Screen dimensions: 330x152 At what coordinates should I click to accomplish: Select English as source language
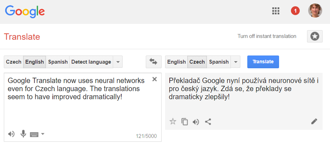(35, 62)
